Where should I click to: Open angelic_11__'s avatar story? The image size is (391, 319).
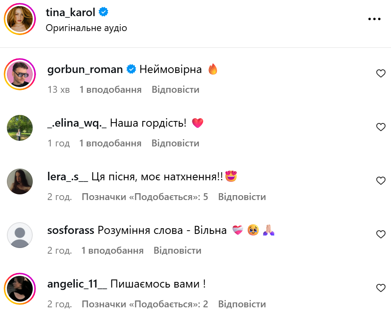[20, 289]
